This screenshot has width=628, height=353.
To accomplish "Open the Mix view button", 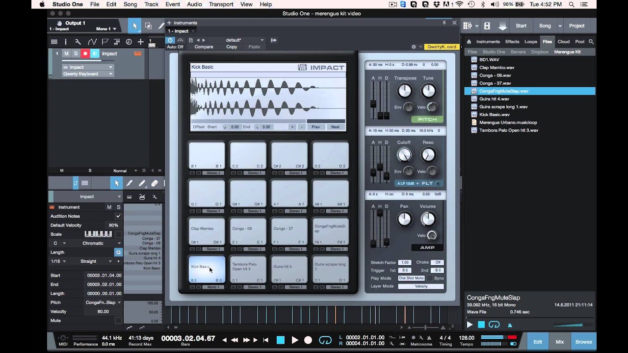I will tap(559, 342).
